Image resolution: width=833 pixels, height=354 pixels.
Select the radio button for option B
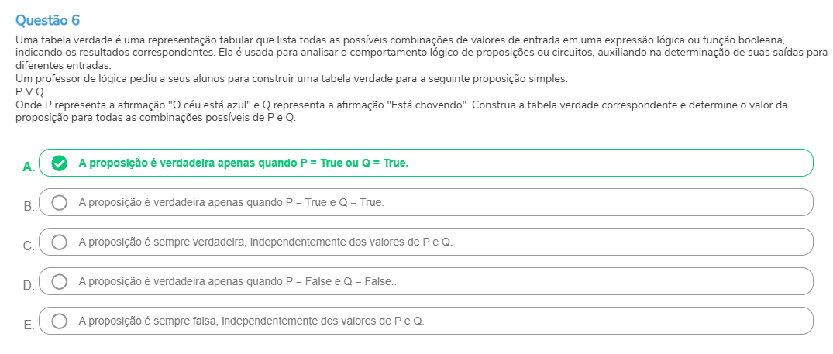(60, 202)
